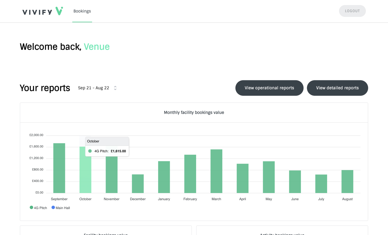This screenshot has height=235, width=388.
Task: Hide the 4G Pitch data by clicking its legend label
Action: [40, 207]
